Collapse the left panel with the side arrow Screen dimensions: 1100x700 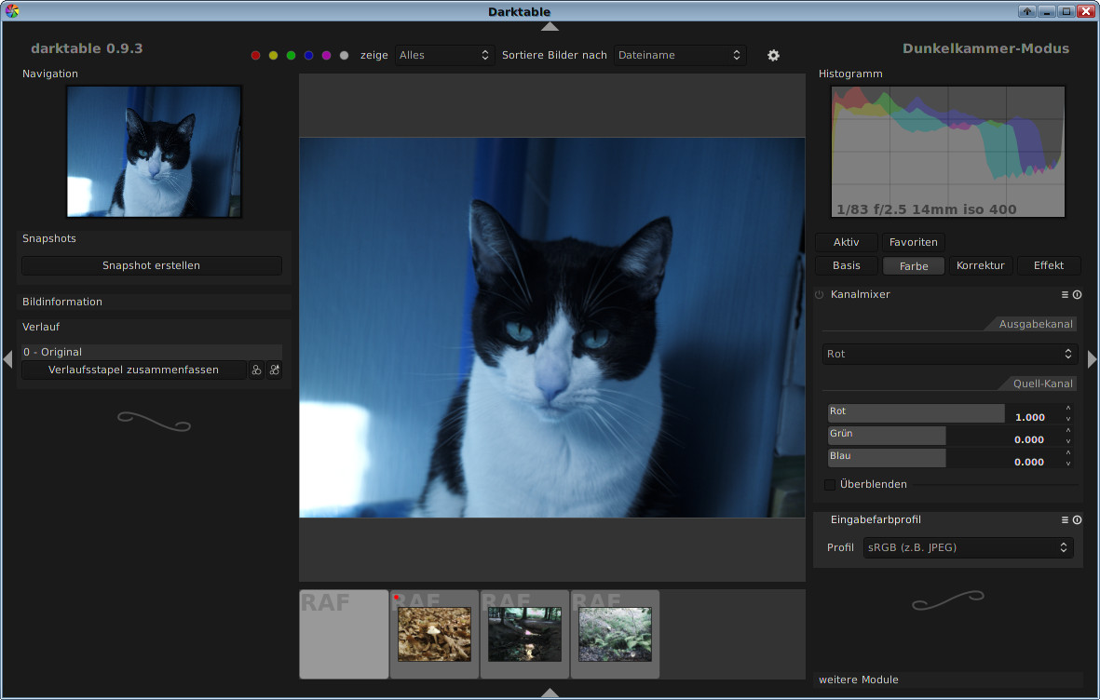tap(7, 358)
